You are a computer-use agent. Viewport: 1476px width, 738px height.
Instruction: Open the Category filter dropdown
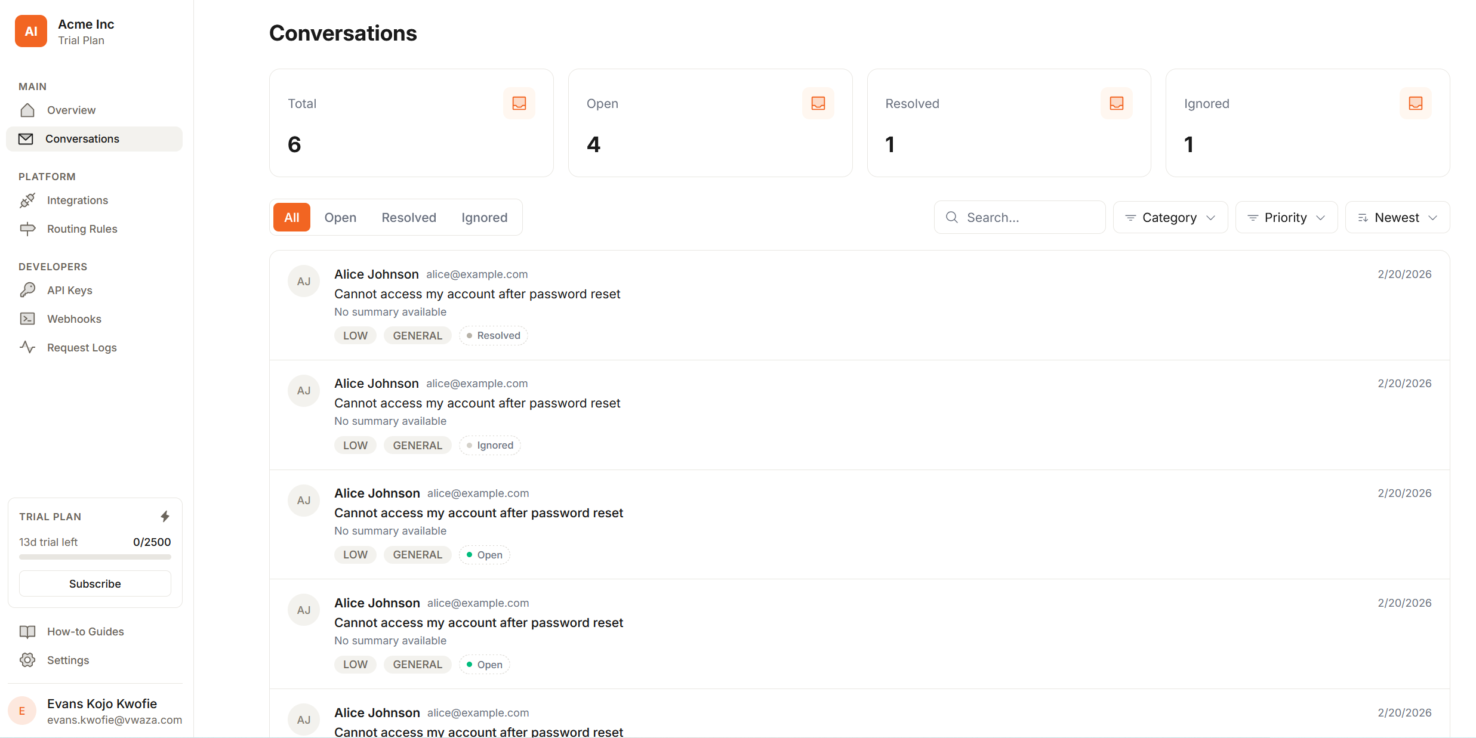(1169, 217)
